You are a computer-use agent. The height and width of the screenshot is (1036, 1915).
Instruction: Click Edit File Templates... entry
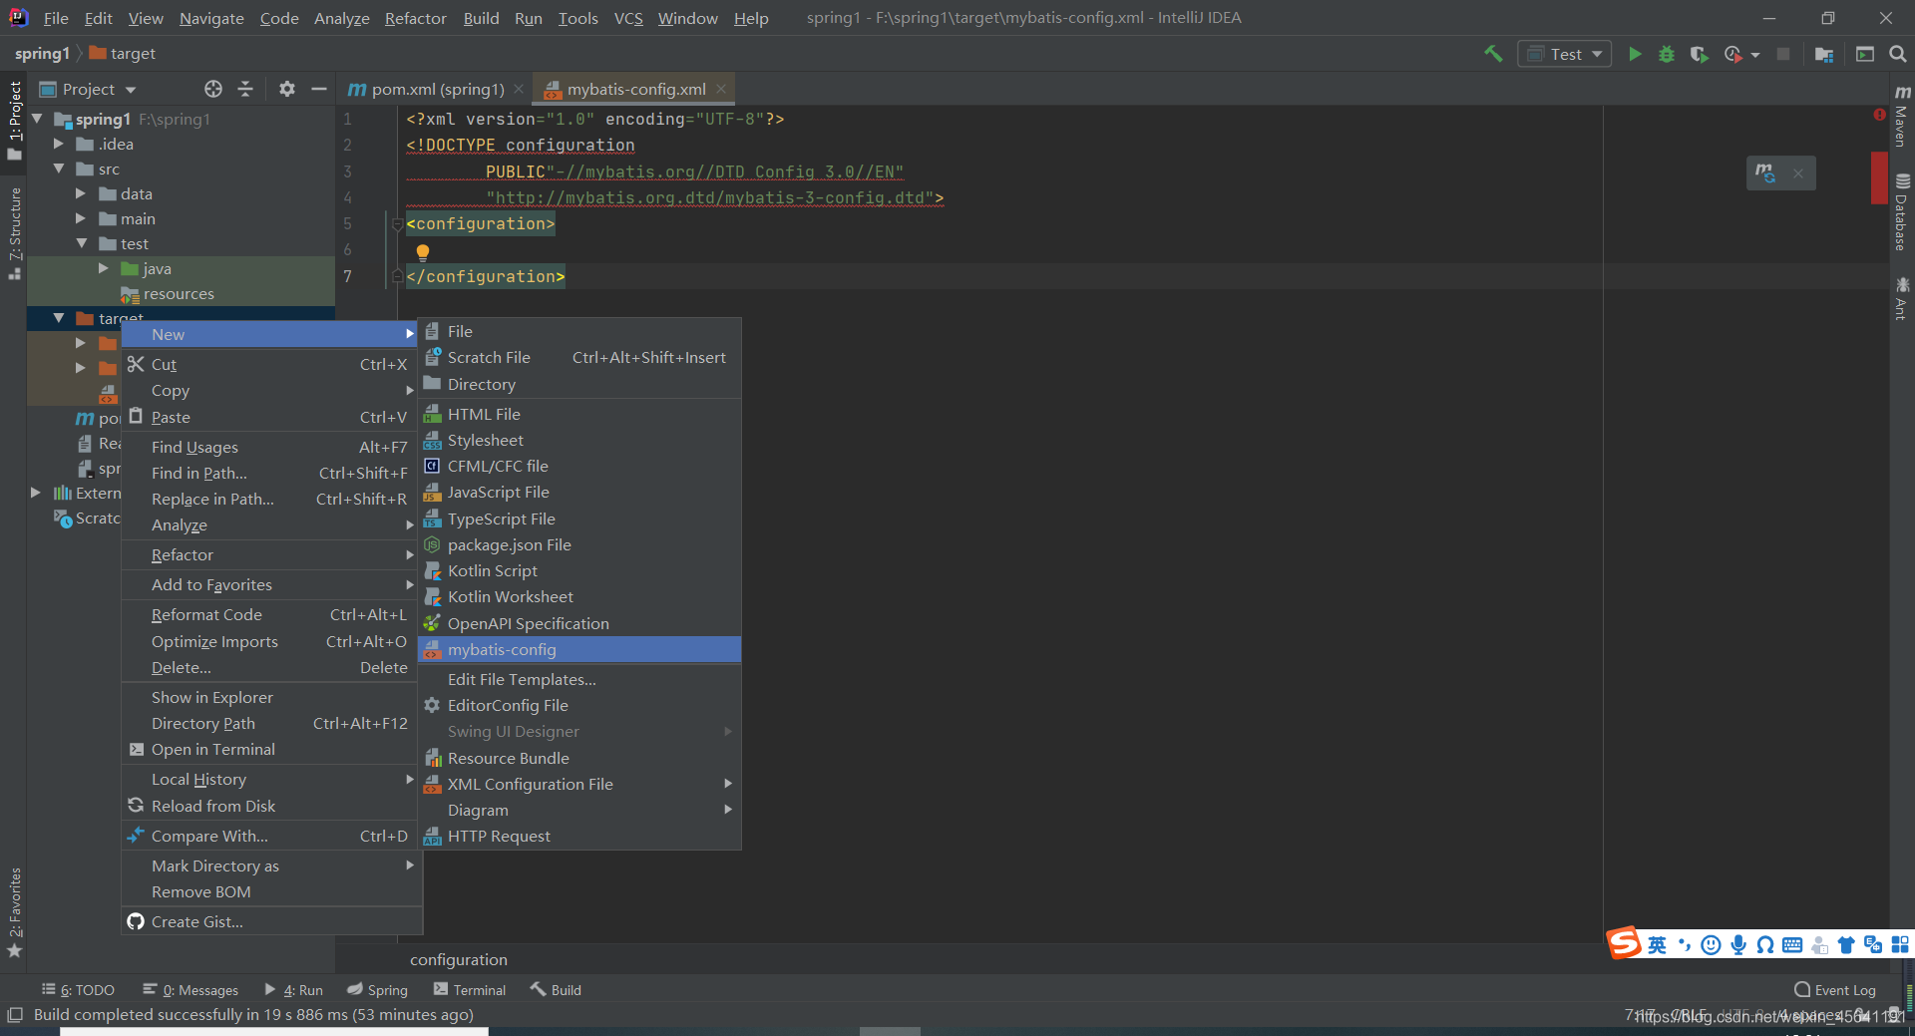(579, 679)
